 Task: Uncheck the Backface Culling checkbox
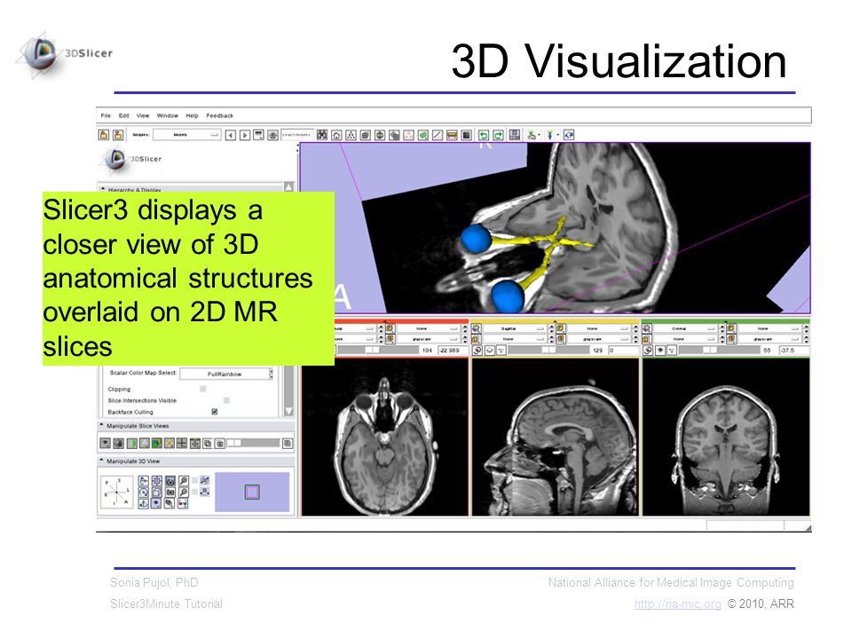tap(214, 412)
